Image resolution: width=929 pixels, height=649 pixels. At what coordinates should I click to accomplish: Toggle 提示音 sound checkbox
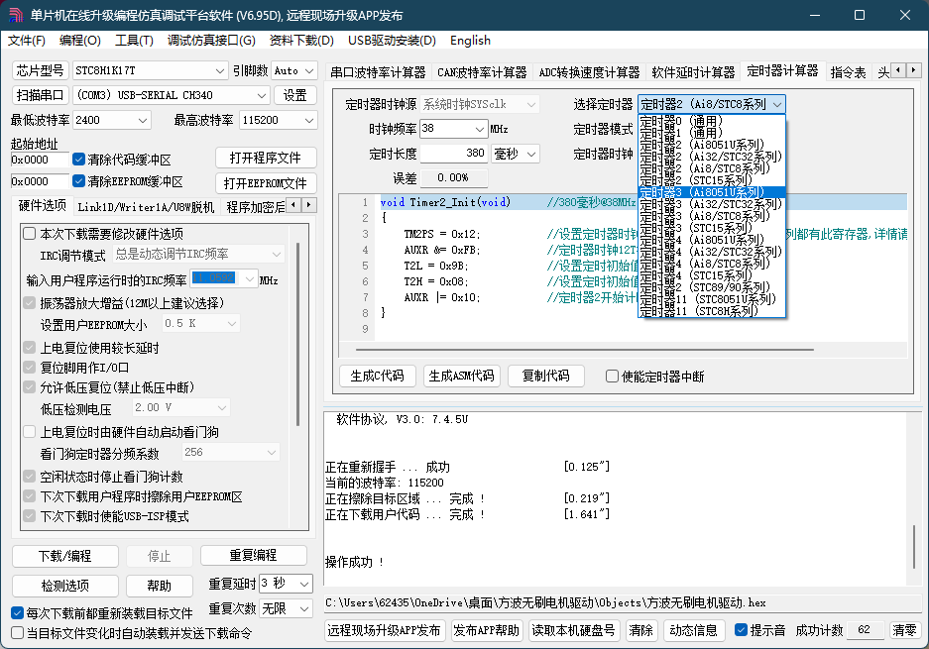tap(741, 630)
